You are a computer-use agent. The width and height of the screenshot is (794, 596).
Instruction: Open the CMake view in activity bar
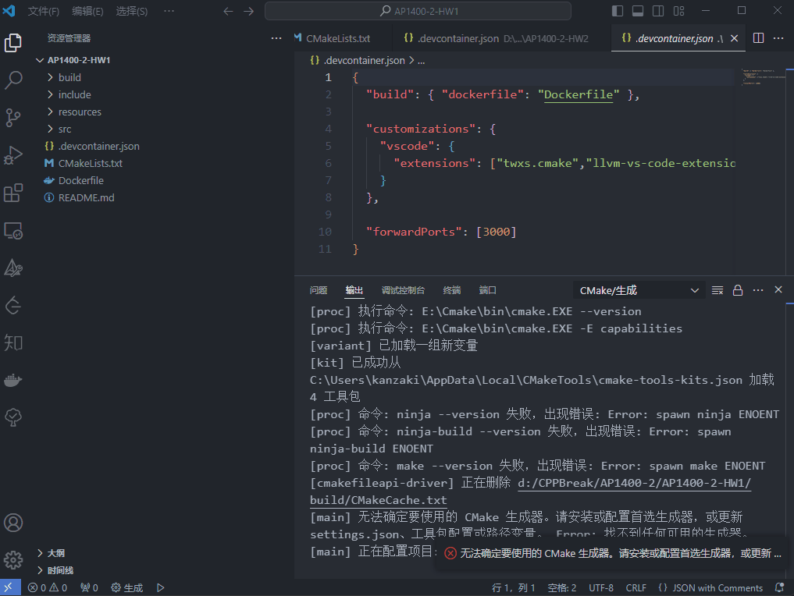(x=13, y=268)
